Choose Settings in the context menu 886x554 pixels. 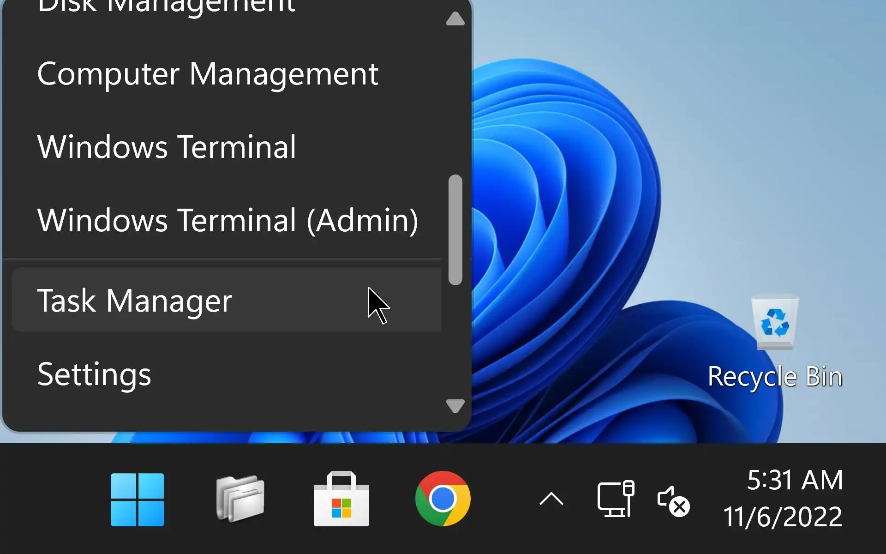point(94,374)
